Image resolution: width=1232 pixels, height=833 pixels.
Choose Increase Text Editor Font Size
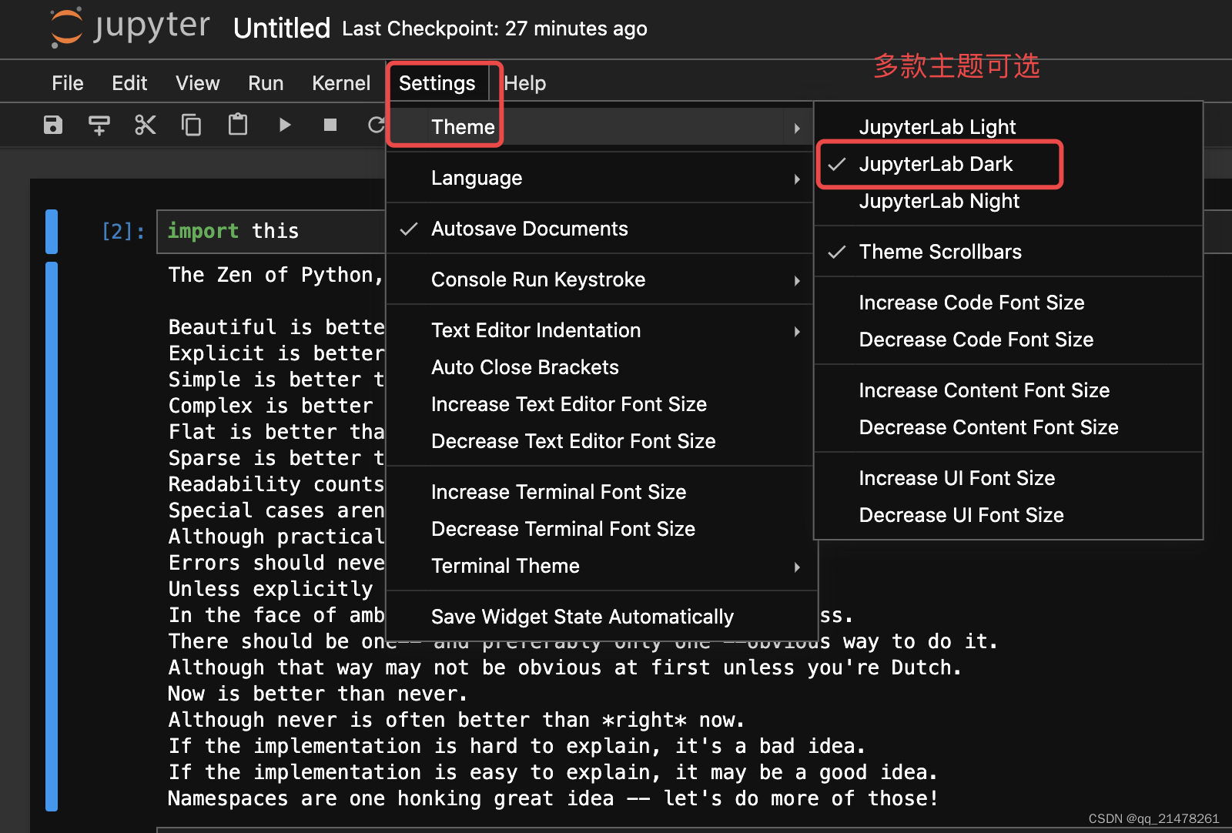pyautogui.click(x=599, y=404)
